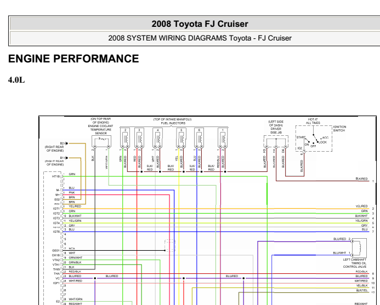
Task: Select the 'GE01' pin label
Action: [56, 251]
